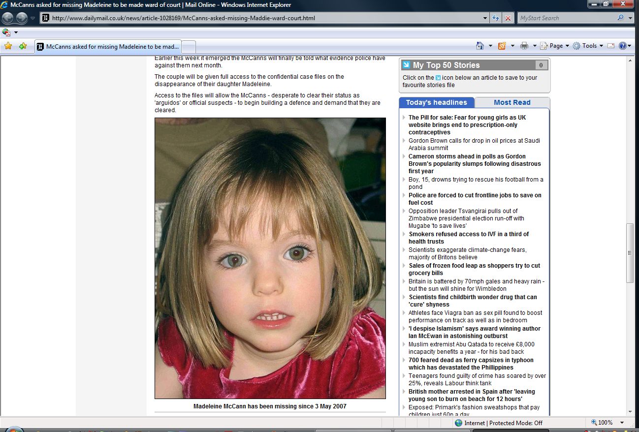
Task: Expand the address bar history dropdown
Action: [x=485, y=18]
